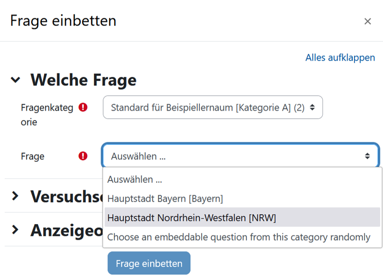The image size is (383, 278).
Task: Click red required icon beside Frage label
Action: click(x=83, y=156)
